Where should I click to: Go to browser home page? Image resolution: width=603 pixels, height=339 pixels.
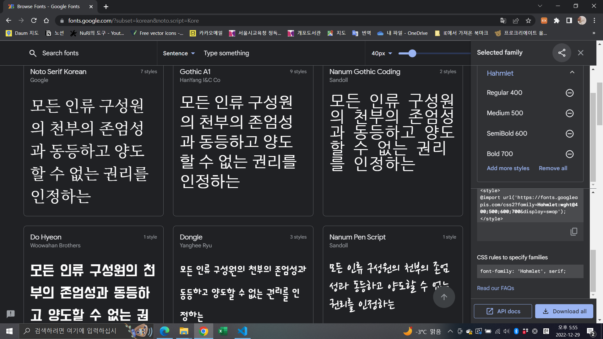pos(46,21)
